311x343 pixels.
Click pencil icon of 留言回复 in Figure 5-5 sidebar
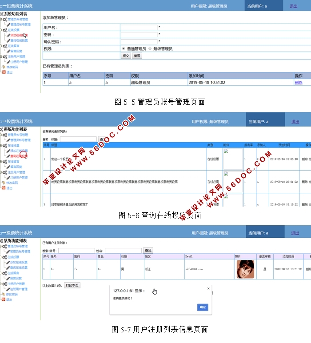tap(8, 52)
